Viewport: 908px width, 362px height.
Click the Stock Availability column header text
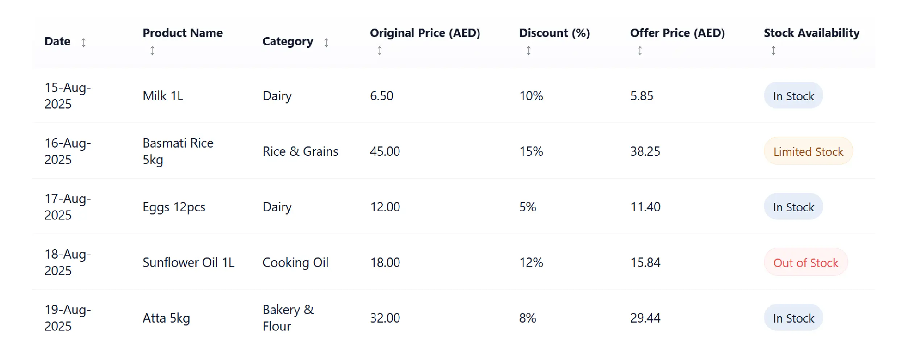click(811, 33)
